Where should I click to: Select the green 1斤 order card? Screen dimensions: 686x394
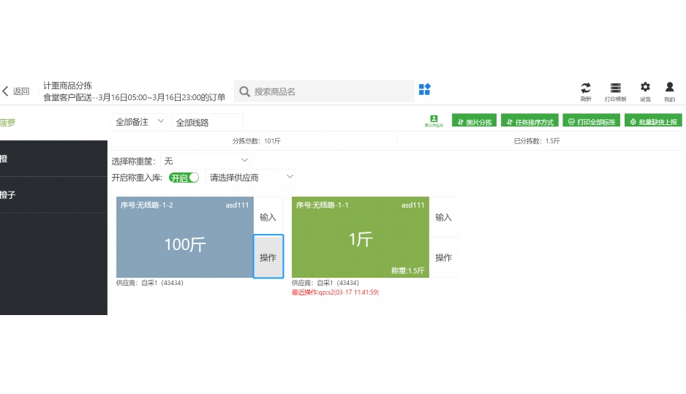pyautogui.click(x=360, y=238)
